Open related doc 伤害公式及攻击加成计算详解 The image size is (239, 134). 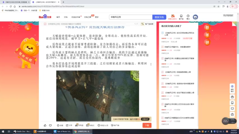click(179, 105)
